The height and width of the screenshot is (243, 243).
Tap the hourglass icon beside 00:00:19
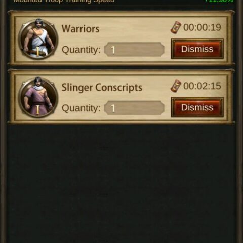176,27
